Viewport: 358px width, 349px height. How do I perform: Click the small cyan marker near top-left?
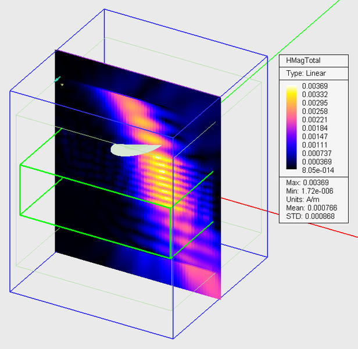click(57, 79)
